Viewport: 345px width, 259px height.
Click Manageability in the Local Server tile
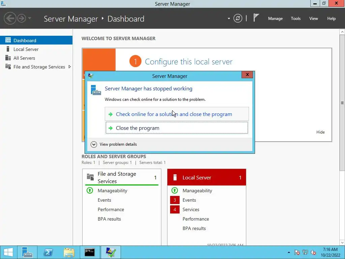pos(197,191)
